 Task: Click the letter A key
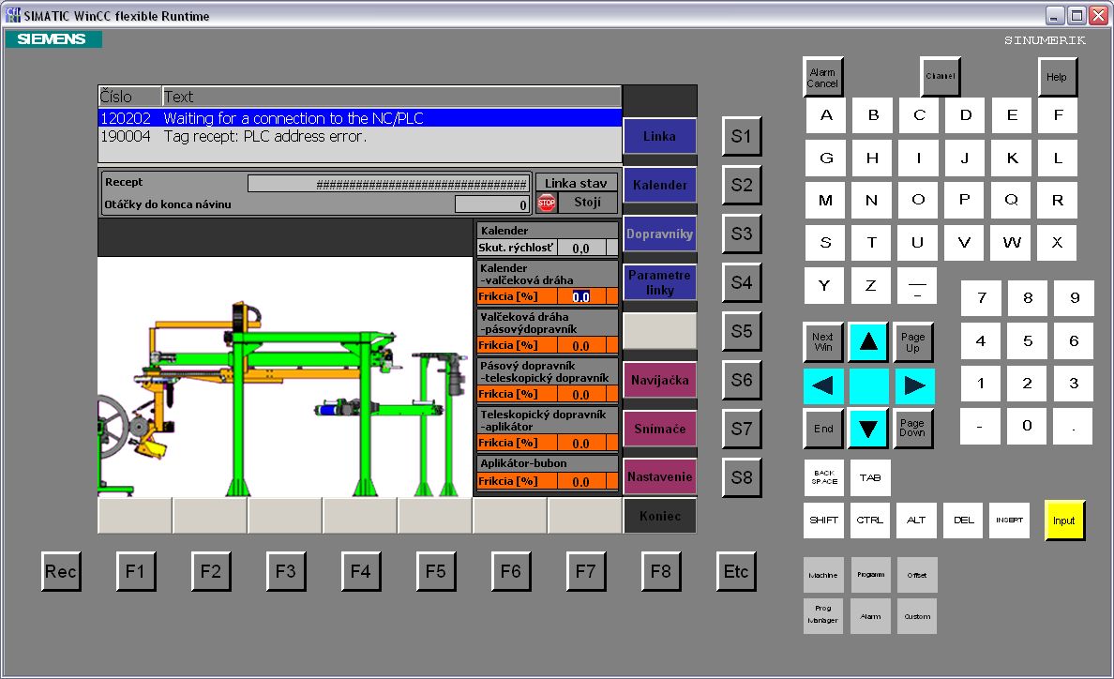826,115
